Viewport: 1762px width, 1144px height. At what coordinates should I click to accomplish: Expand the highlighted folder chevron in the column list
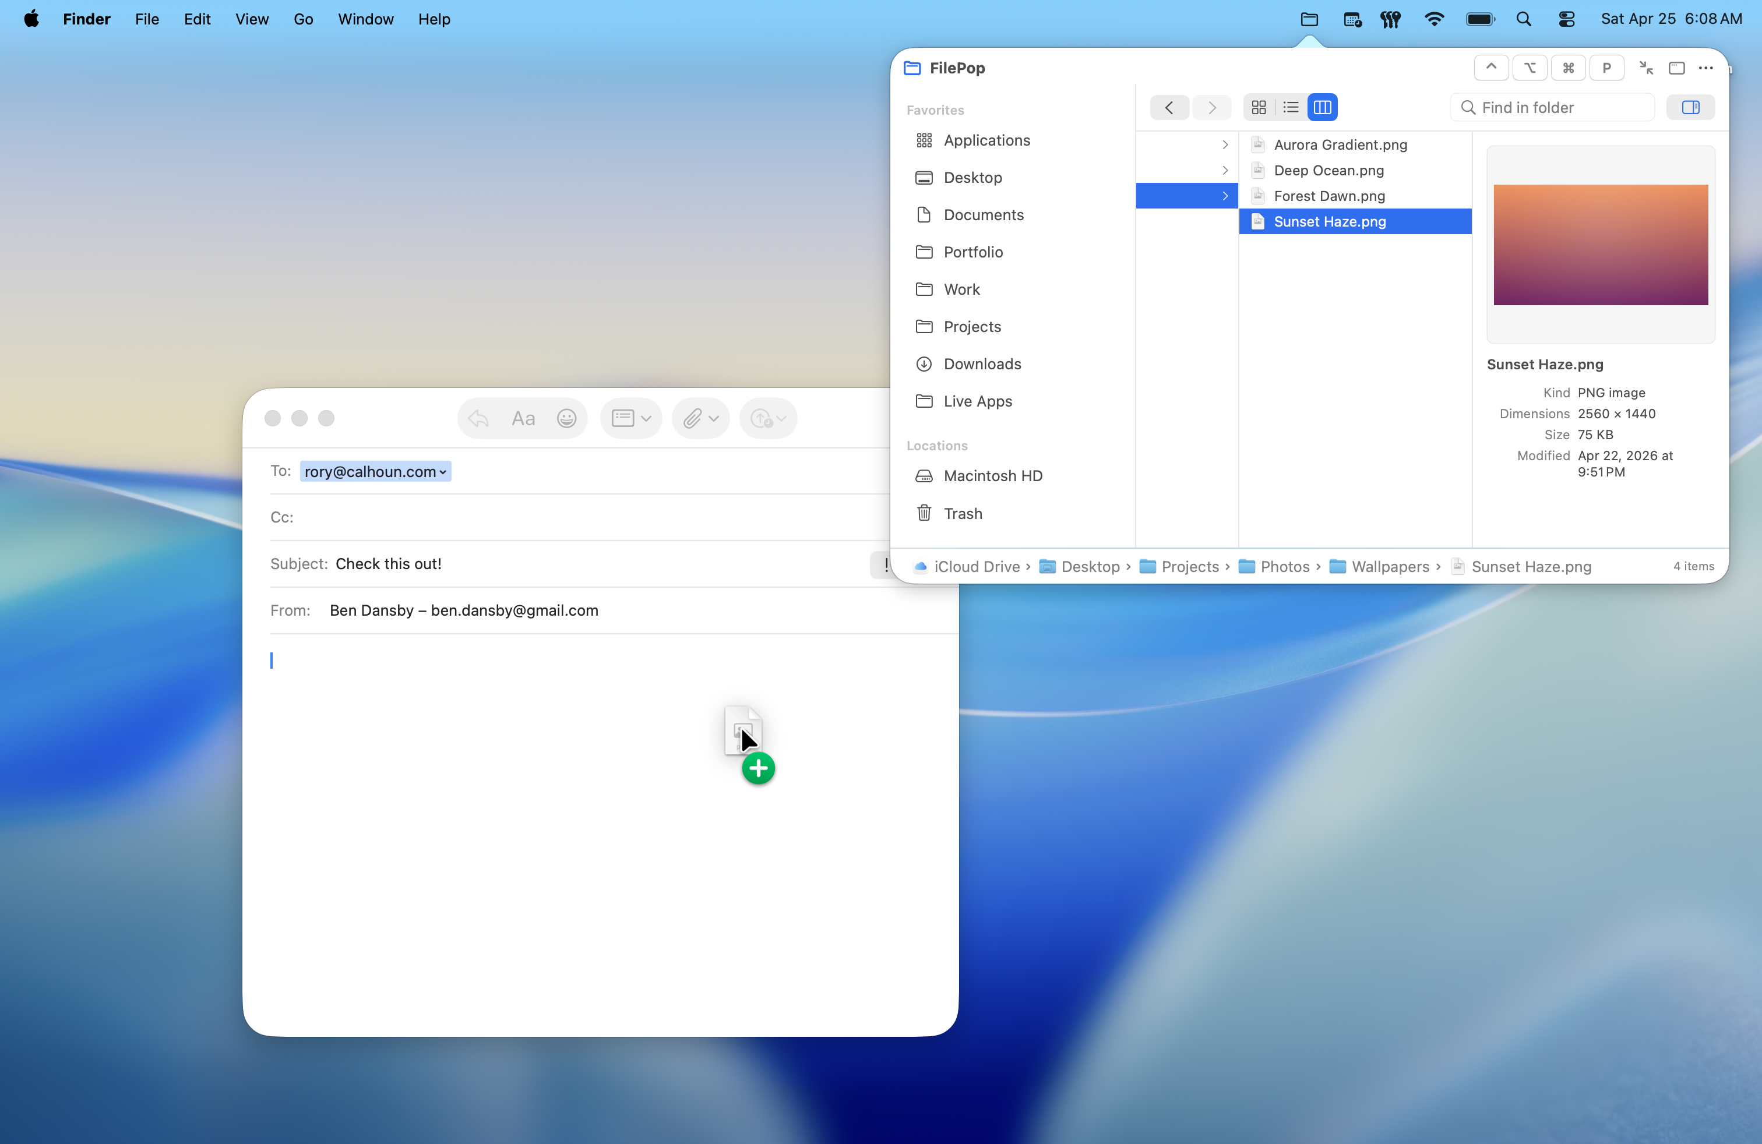pos(1225,195)
